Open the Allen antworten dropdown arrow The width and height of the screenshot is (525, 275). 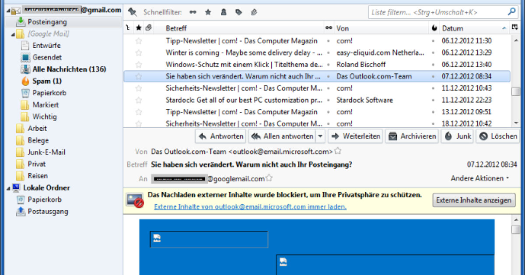(x=321, y=136)
